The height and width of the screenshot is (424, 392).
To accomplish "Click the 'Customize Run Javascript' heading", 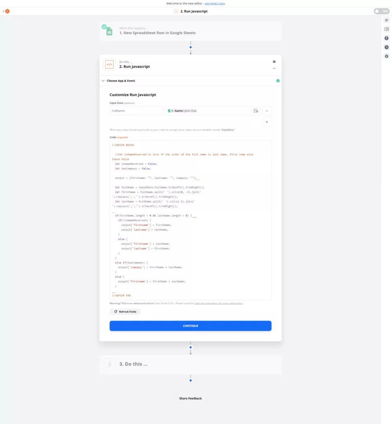I will pyautogui.click(x=133, y=95).
